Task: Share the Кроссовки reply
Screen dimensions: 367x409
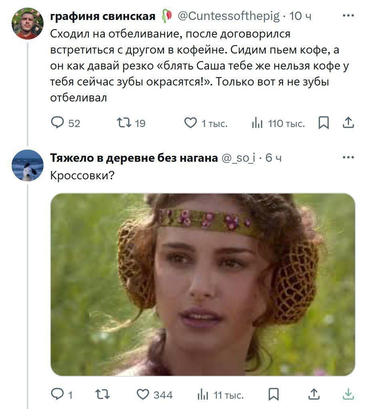Action: (314, 394)
